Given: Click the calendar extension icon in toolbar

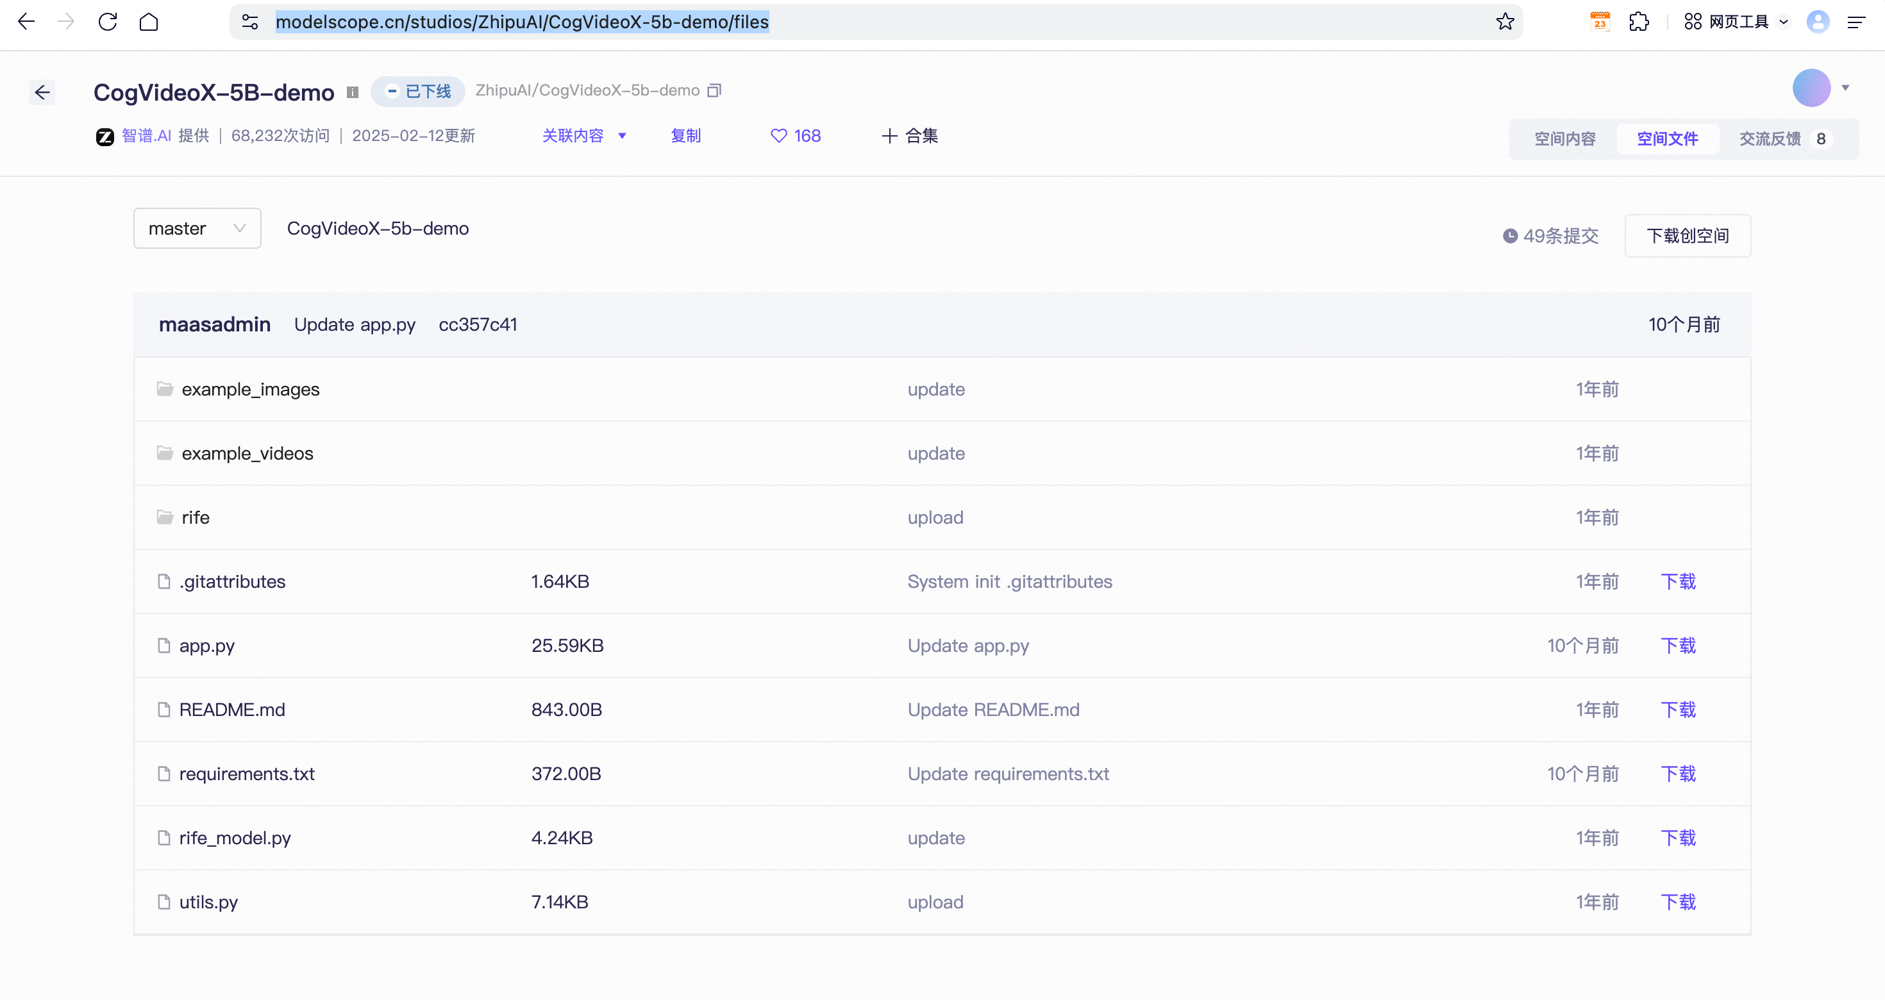Looking at the screenshot, I should 1600,21.
